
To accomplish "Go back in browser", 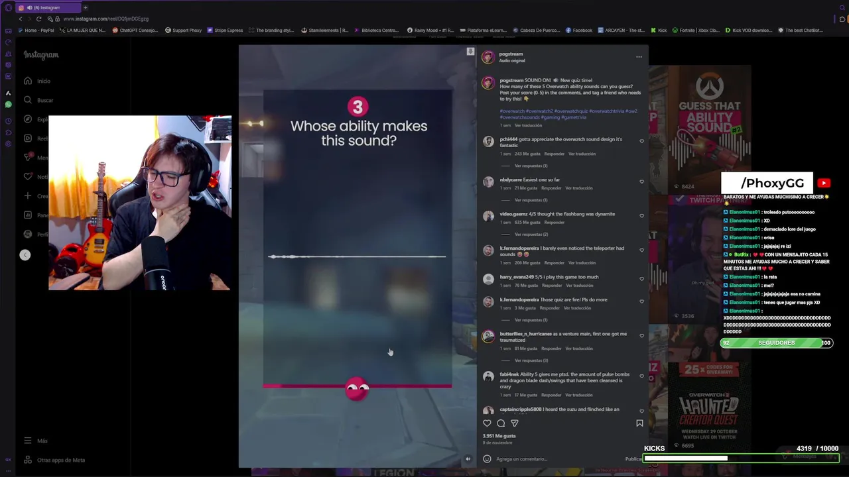I will click(20, 19).
